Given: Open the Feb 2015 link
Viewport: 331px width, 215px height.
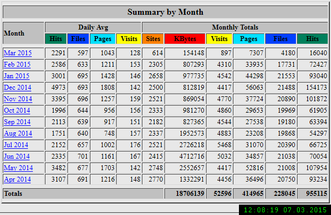Looking at the screenshot, I should coord(17,65).
